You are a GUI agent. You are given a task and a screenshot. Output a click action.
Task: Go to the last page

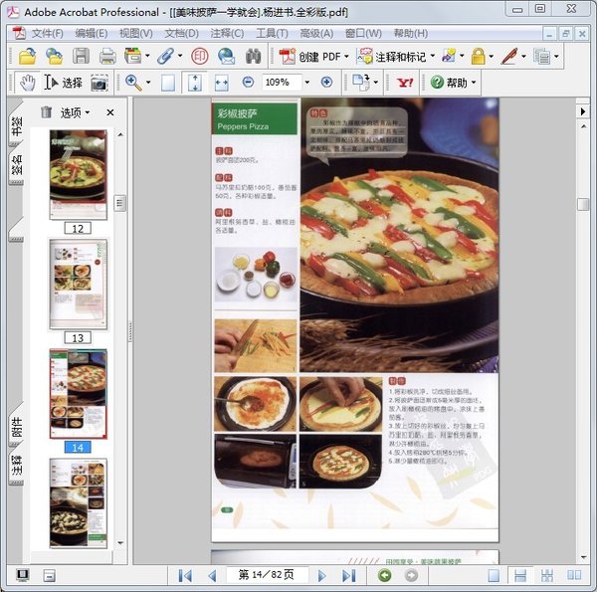pyautogui.click(x=348, y=575)
